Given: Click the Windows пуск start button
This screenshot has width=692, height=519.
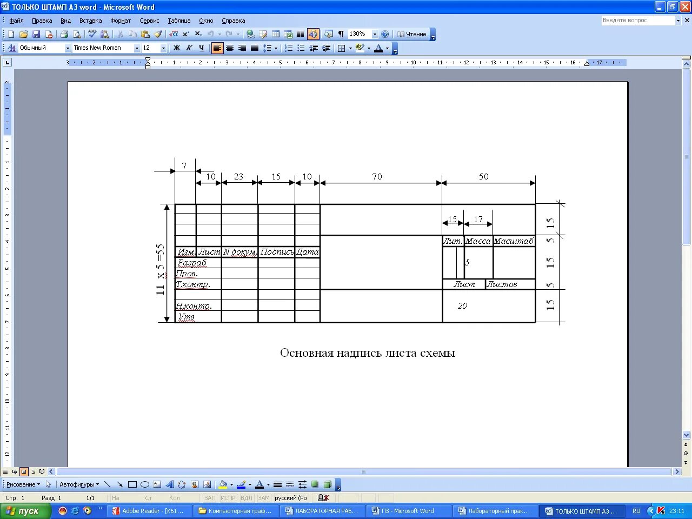Looking at the screenshot, I should [x=25, y=511].
